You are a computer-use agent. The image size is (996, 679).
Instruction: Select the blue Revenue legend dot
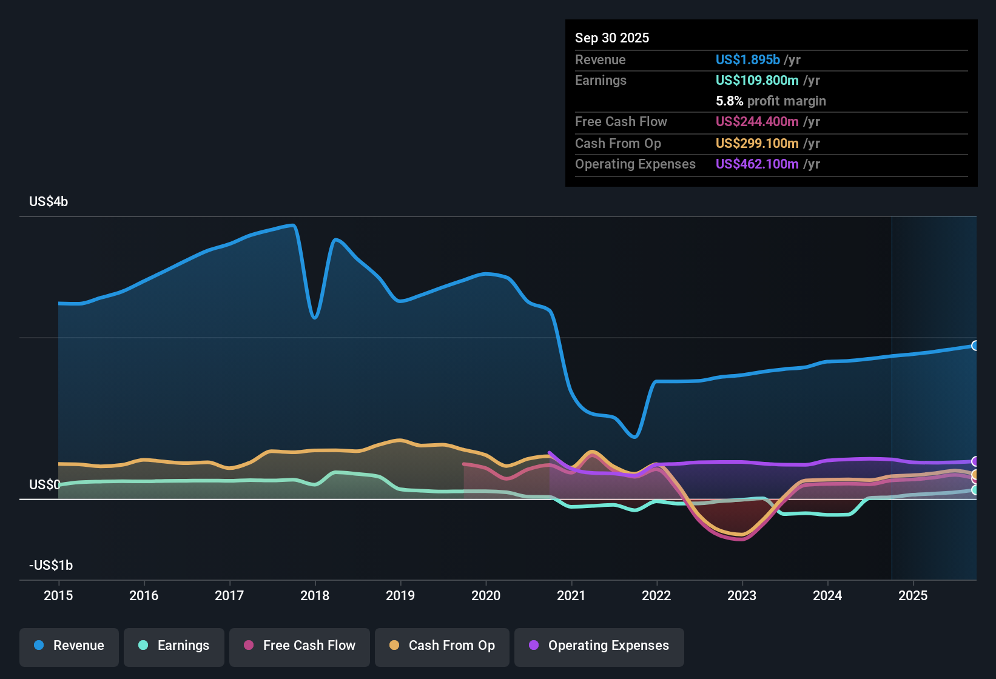[x=38, y=646]
